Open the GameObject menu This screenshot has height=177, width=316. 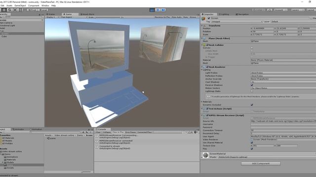(20, 5)
